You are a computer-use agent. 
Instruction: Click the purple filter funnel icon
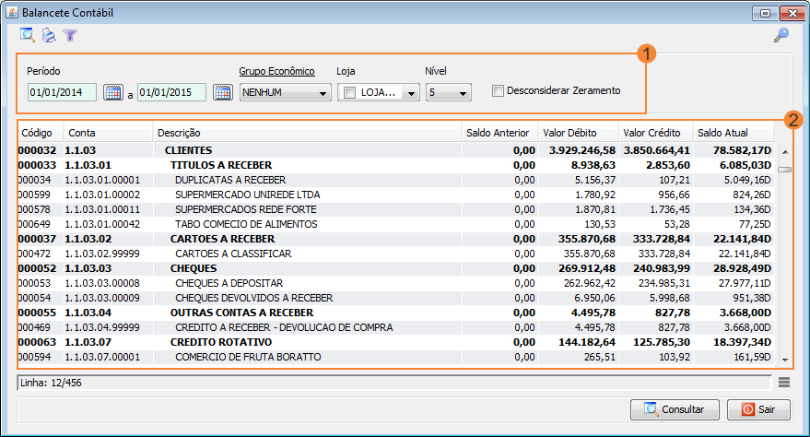coord(70,36)
